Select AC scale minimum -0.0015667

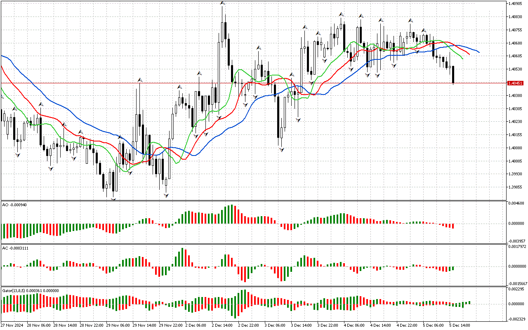click(518, 284)
